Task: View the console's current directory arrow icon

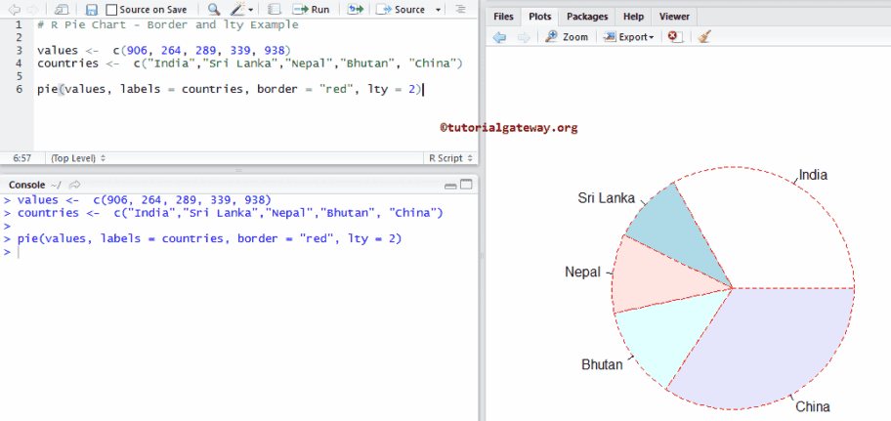Action: point(74,185)
